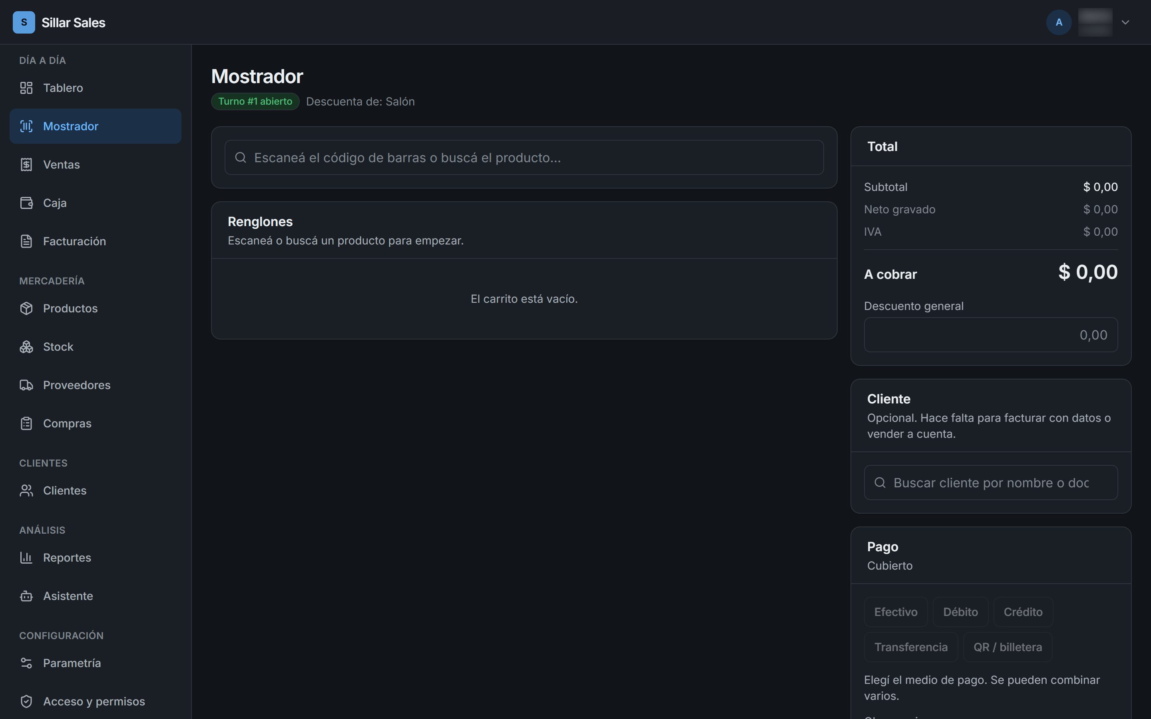Click the A cobrar $ 0,00 total

(x=1088, y=272)
